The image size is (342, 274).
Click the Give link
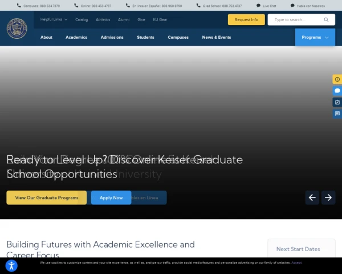click(x=141, y=19)
